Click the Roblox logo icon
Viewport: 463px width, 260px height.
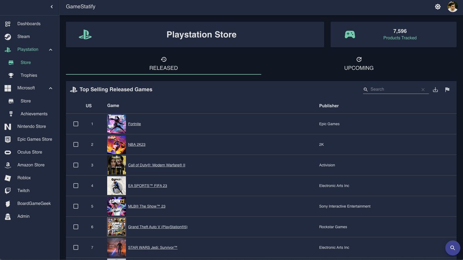(8, 178)
